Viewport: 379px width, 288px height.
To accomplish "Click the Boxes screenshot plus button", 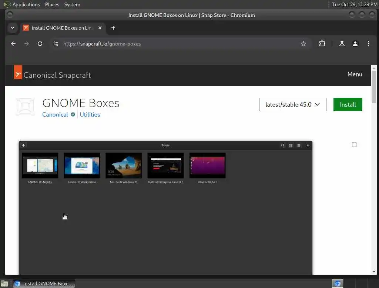I will click(x=23, y=145).
